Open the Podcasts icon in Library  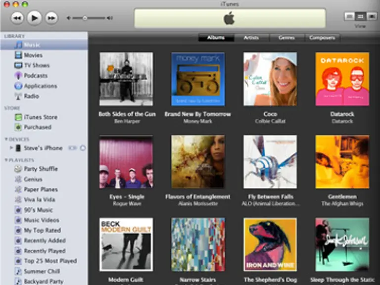point(18,76)
